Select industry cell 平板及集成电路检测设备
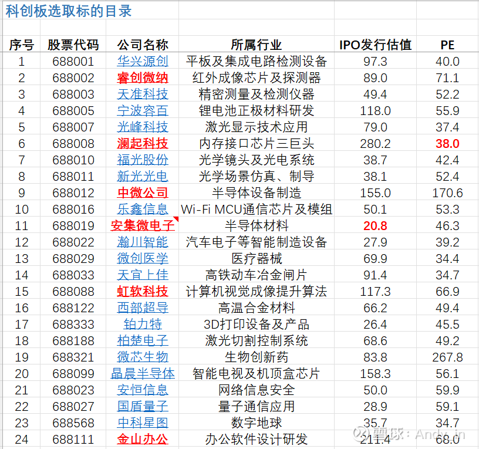The width and height of the screenshot is (479, 449). tap(257, 62)
